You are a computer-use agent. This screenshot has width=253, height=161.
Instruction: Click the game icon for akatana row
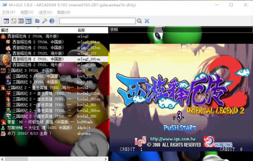(x=3, y=134)
